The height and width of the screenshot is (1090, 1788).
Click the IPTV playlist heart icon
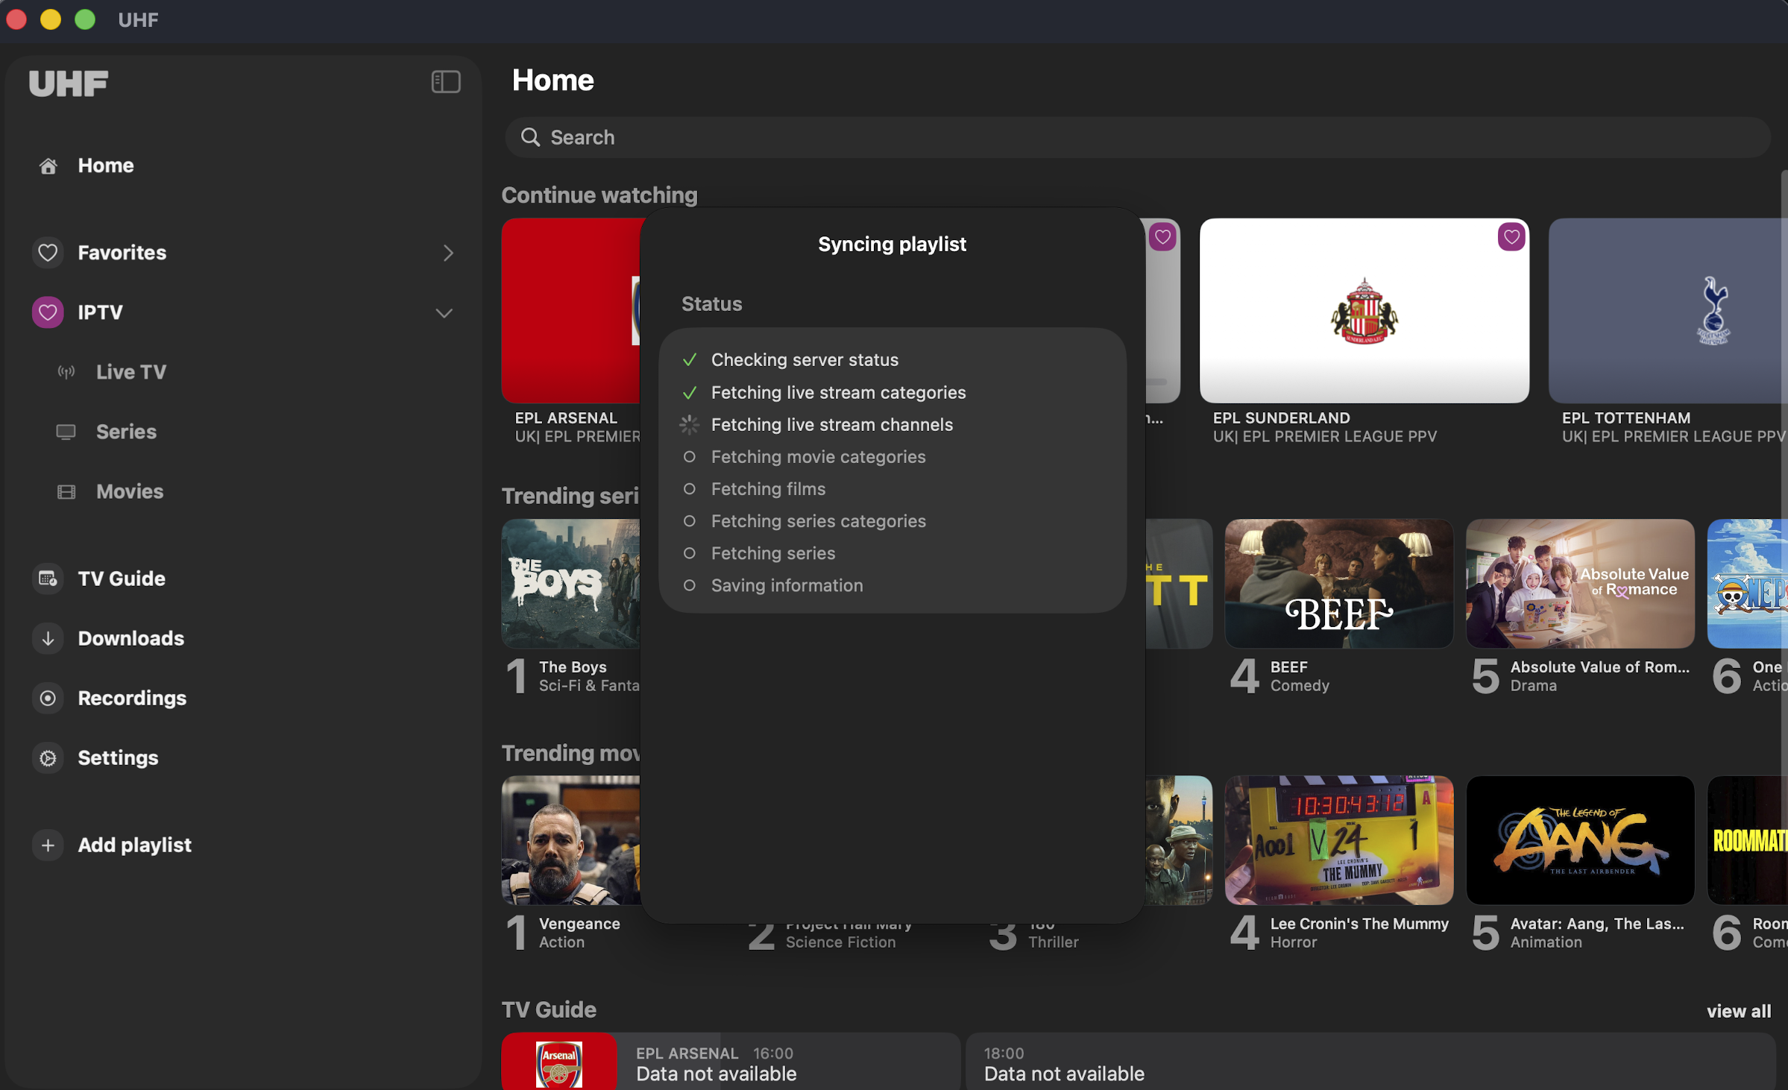point(48,312)
